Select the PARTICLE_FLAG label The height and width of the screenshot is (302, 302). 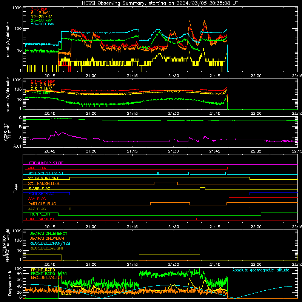[42, 203]
